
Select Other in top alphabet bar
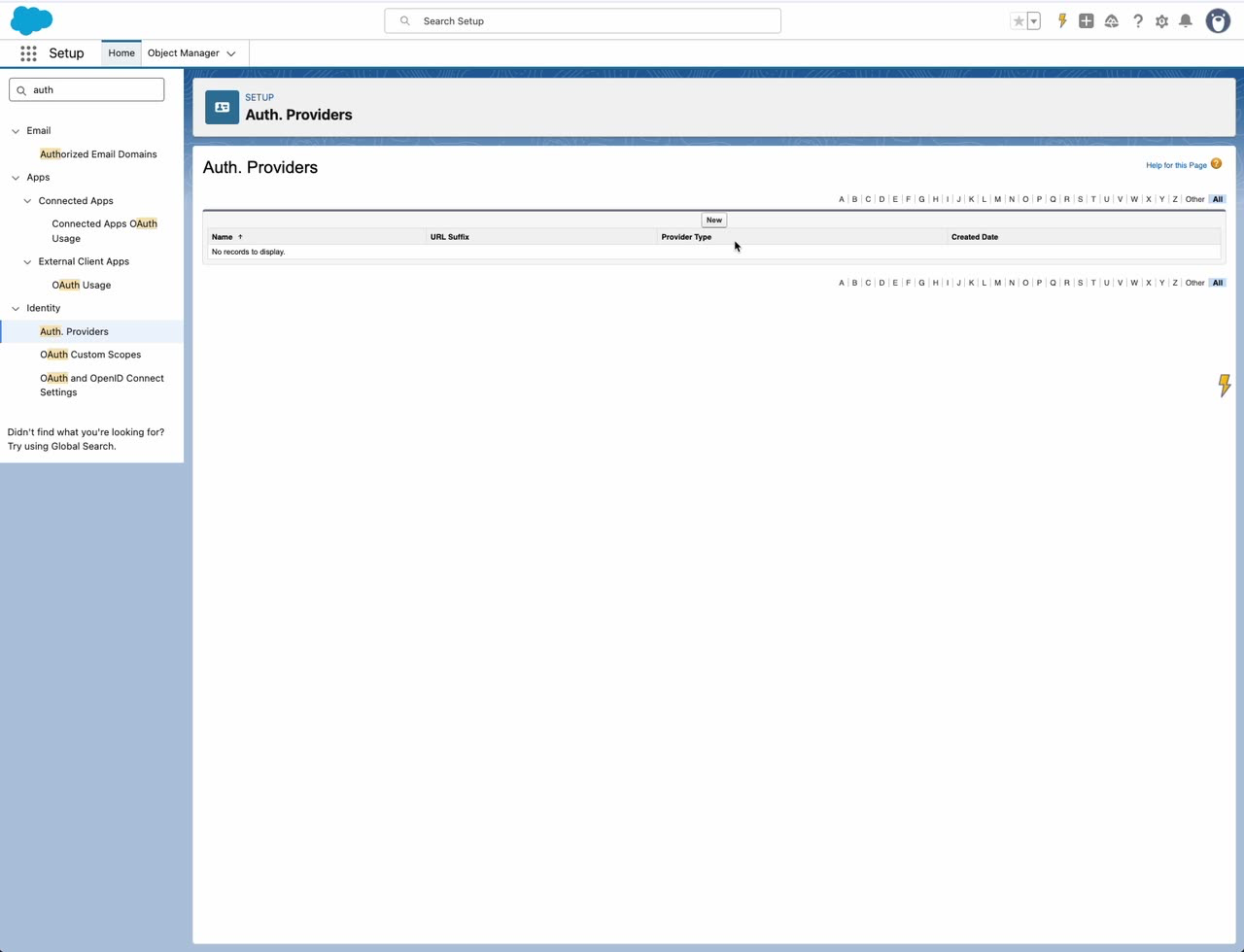tap(1194, 199)
